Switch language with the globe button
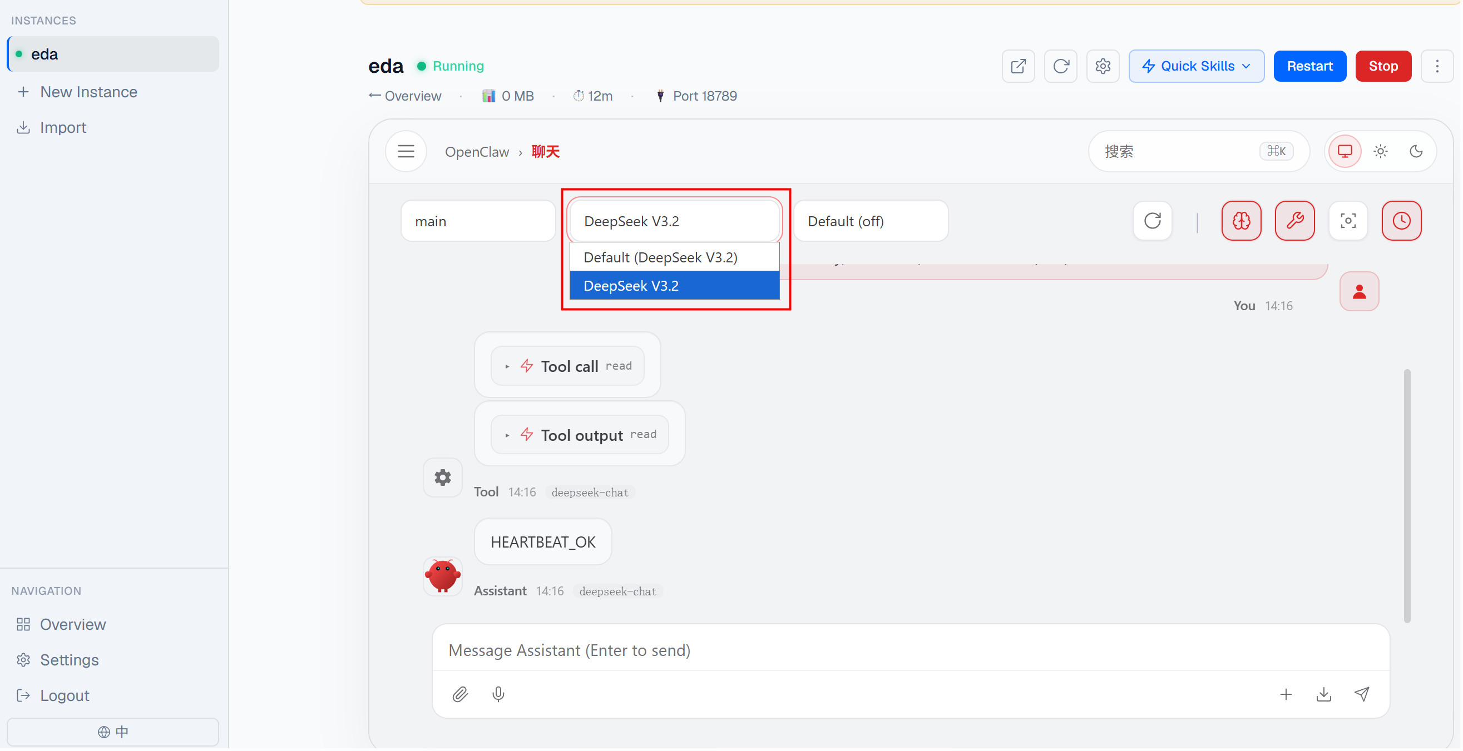This screenshot has height=751, width=1463. 113,733
